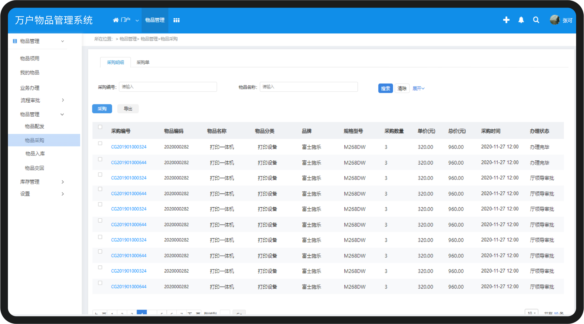
Task: Click the home icon next to 门户
Action: pos(116,20)
